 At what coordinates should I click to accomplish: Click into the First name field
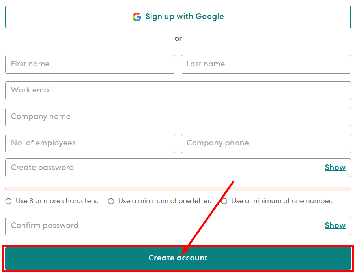point(90,64)
